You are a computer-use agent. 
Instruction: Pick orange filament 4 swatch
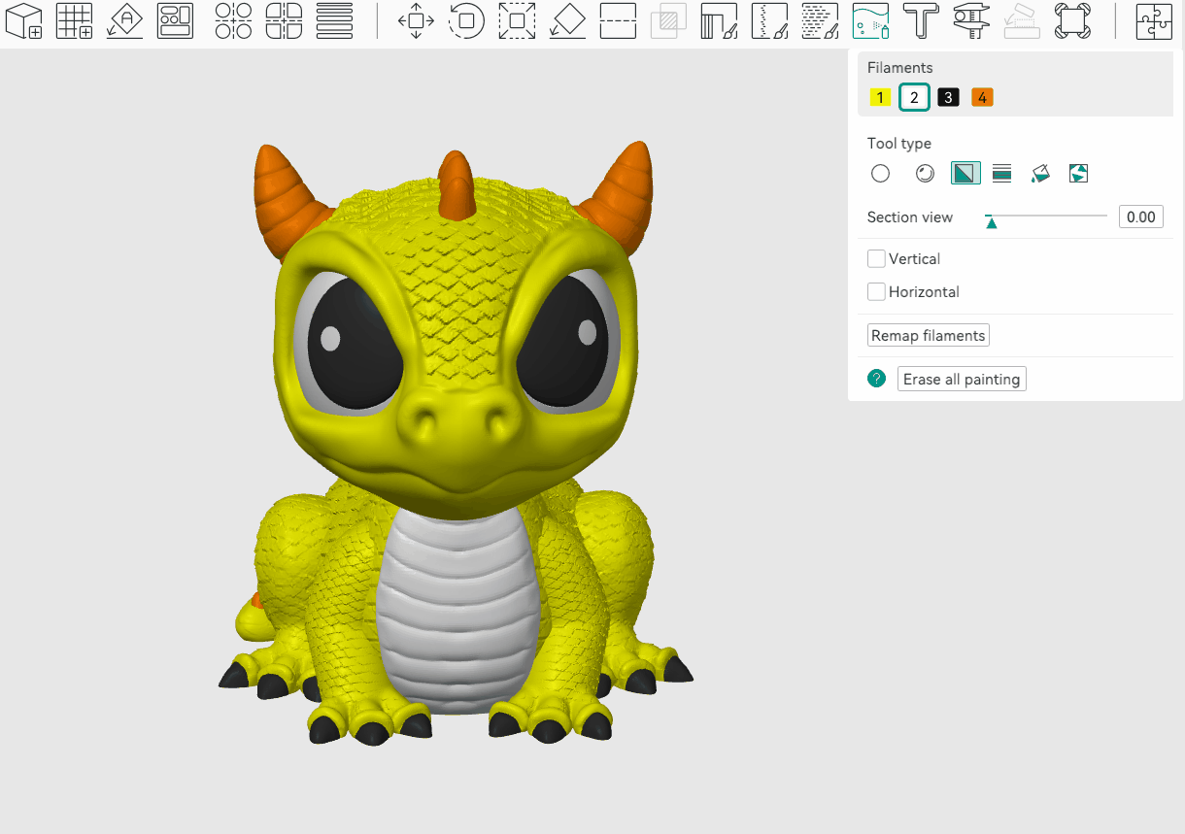pos(982,97)
